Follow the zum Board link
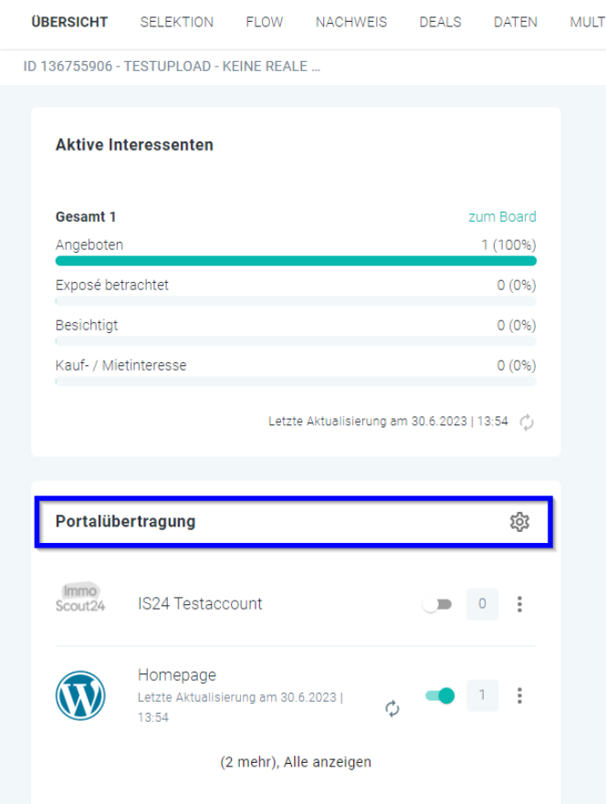Viewport: 606px width, 804px height. 502,216
